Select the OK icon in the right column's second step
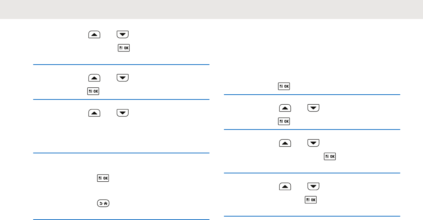This screenshot has height=220, width=423. click(284, 121)
